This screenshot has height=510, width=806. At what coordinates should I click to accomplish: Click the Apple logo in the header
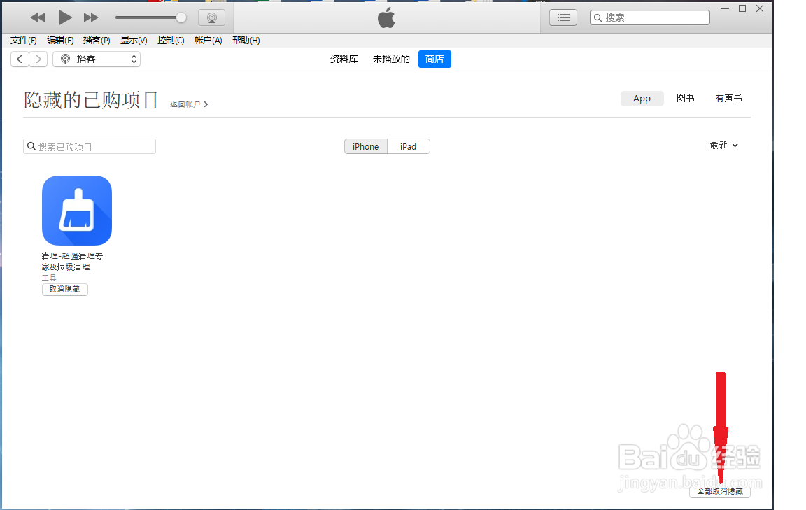point(386,18)
